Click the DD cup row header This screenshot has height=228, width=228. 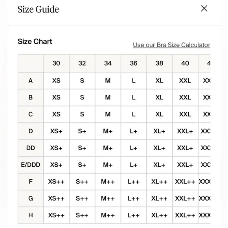pos(31,148)
